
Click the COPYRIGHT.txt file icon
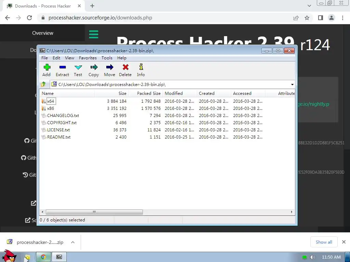[x=44, y=122]
